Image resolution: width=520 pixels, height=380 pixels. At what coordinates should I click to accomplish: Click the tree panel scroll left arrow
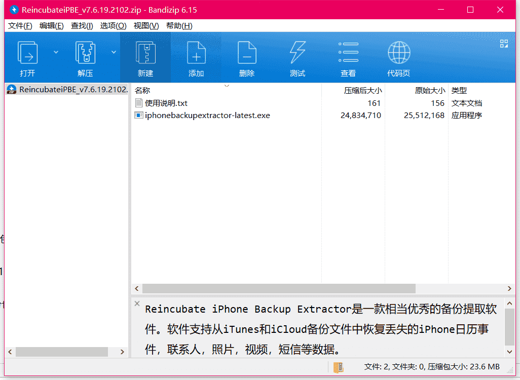click(x=10, y=352)
